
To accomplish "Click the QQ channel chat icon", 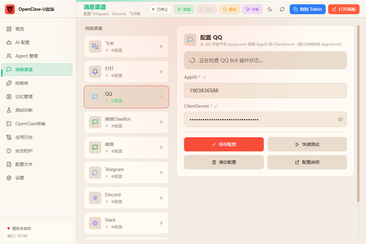I will coord(95,97).
